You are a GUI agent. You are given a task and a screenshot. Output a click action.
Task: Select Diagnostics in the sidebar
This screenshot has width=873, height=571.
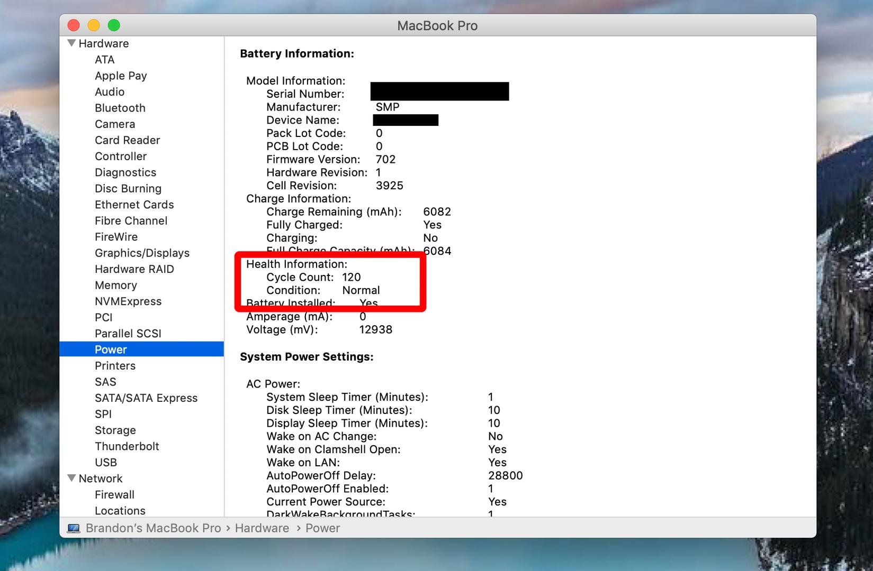click(x=125, y=172)
